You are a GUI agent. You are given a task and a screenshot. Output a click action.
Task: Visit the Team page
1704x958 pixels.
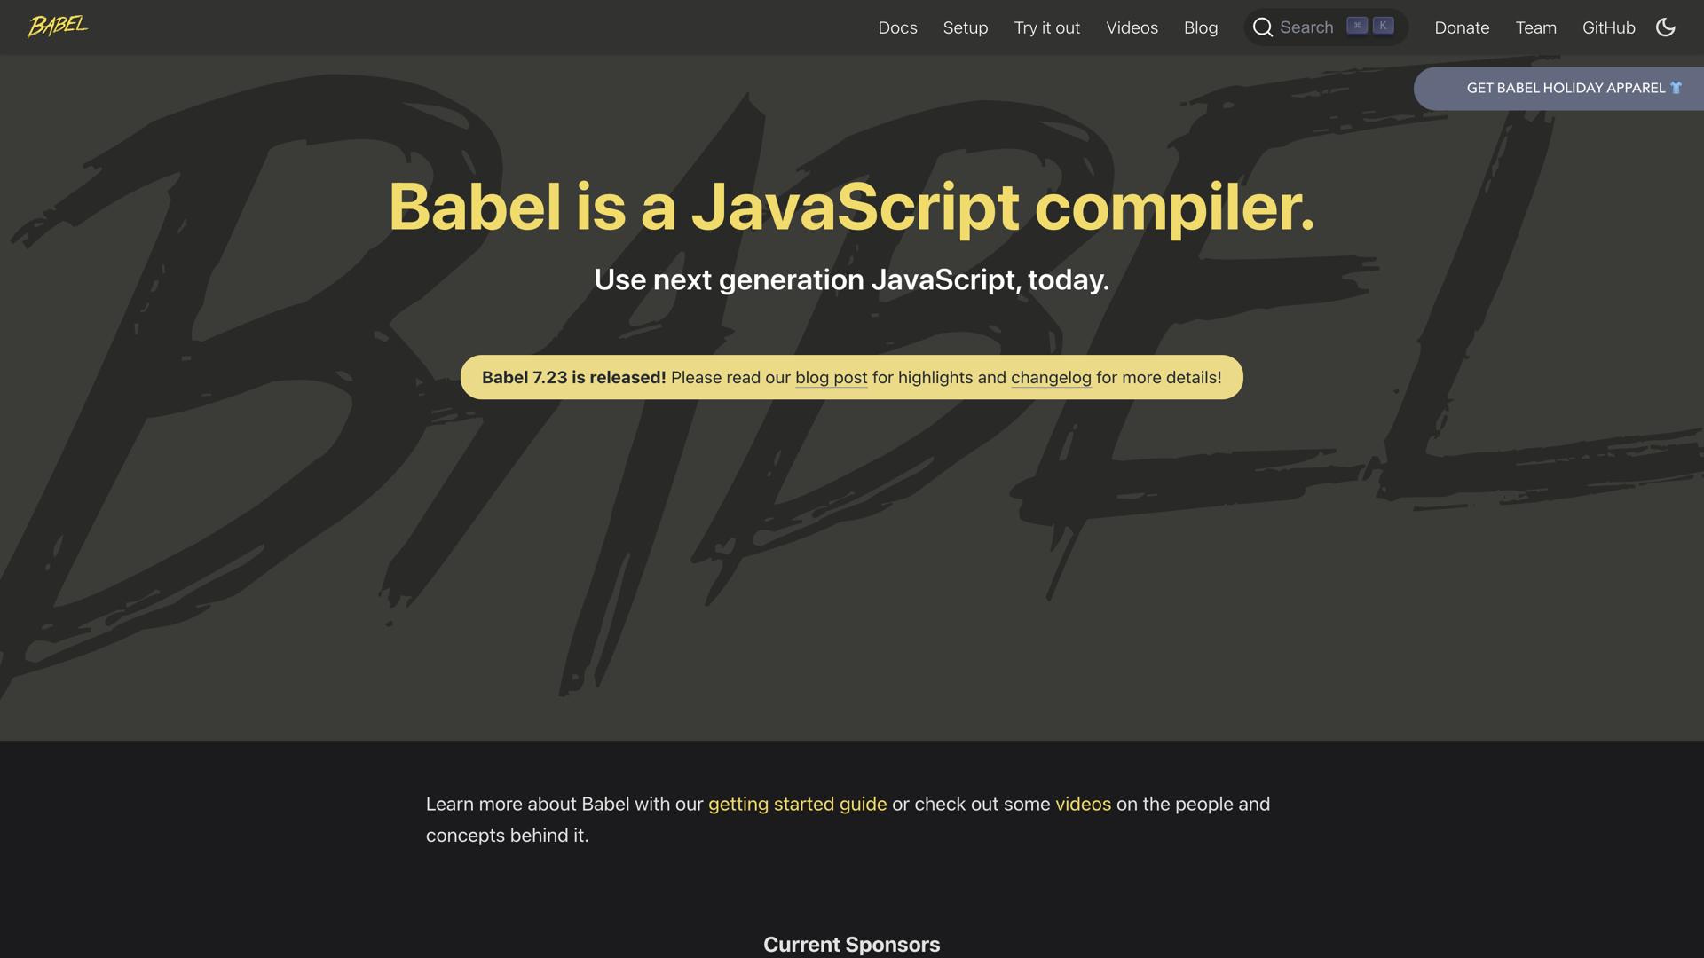(x=1535, y=27)
